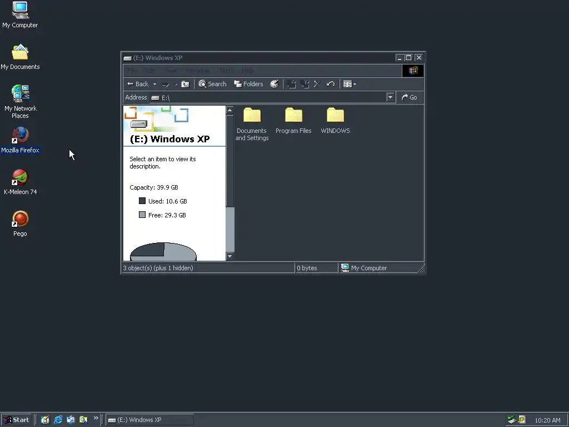Image resolution: width=569 pixels, height=427 pixels.
Task: Select the WINDOWS folder
Action: (x=335, y=121)
